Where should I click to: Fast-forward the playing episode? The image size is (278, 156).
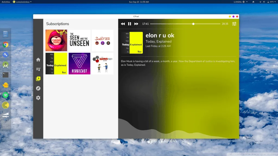136,24
